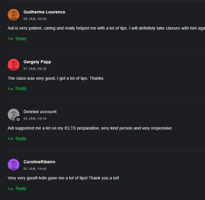Click Guilherme Lourenco's orange avatar icon
The width and height of the screenshot is (205, 200).
[x=14, y=15]
